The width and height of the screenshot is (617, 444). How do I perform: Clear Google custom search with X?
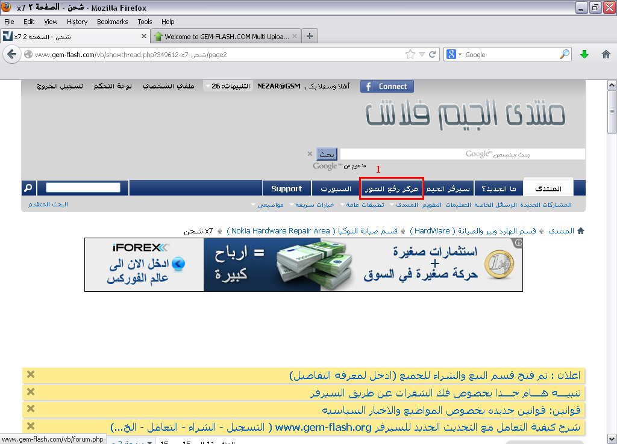[310, 153]
